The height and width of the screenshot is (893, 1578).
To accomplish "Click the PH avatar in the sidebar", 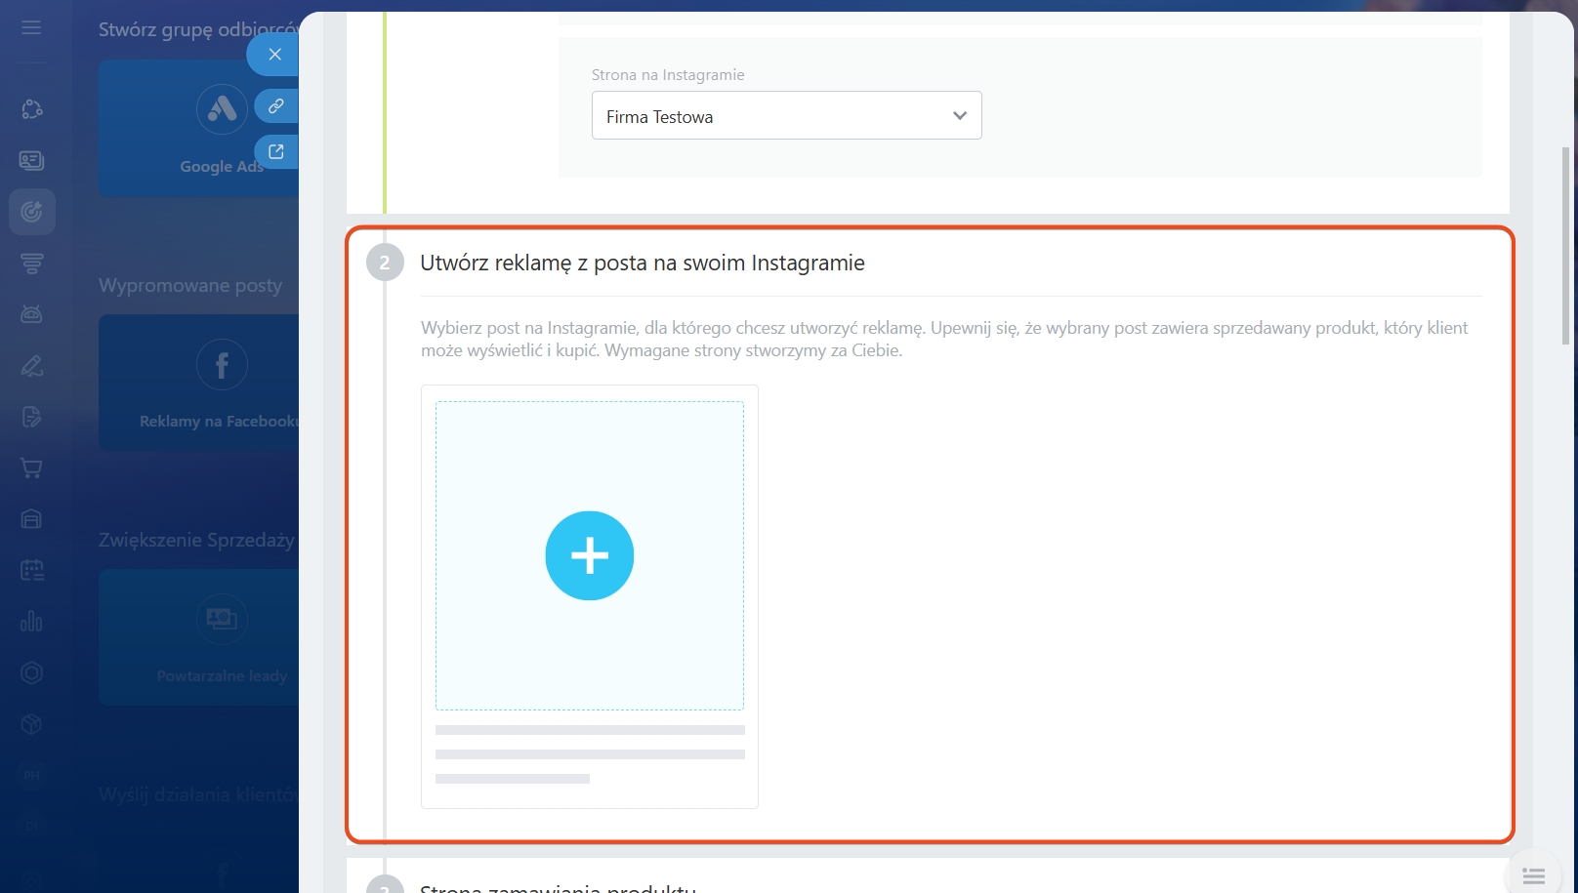I will (x=31, y=776).
